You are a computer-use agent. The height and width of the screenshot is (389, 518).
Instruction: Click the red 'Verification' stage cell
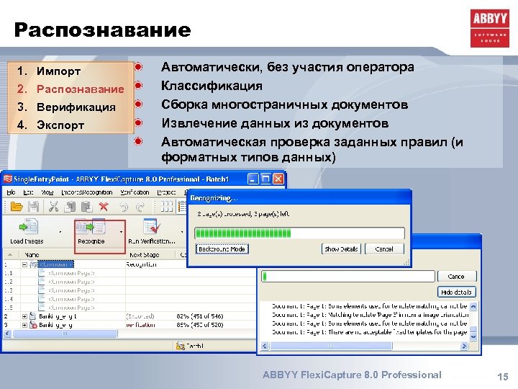click(140, 325)
